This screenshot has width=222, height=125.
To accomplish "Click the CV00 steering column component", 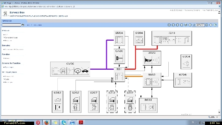I will tap(70, 69).
